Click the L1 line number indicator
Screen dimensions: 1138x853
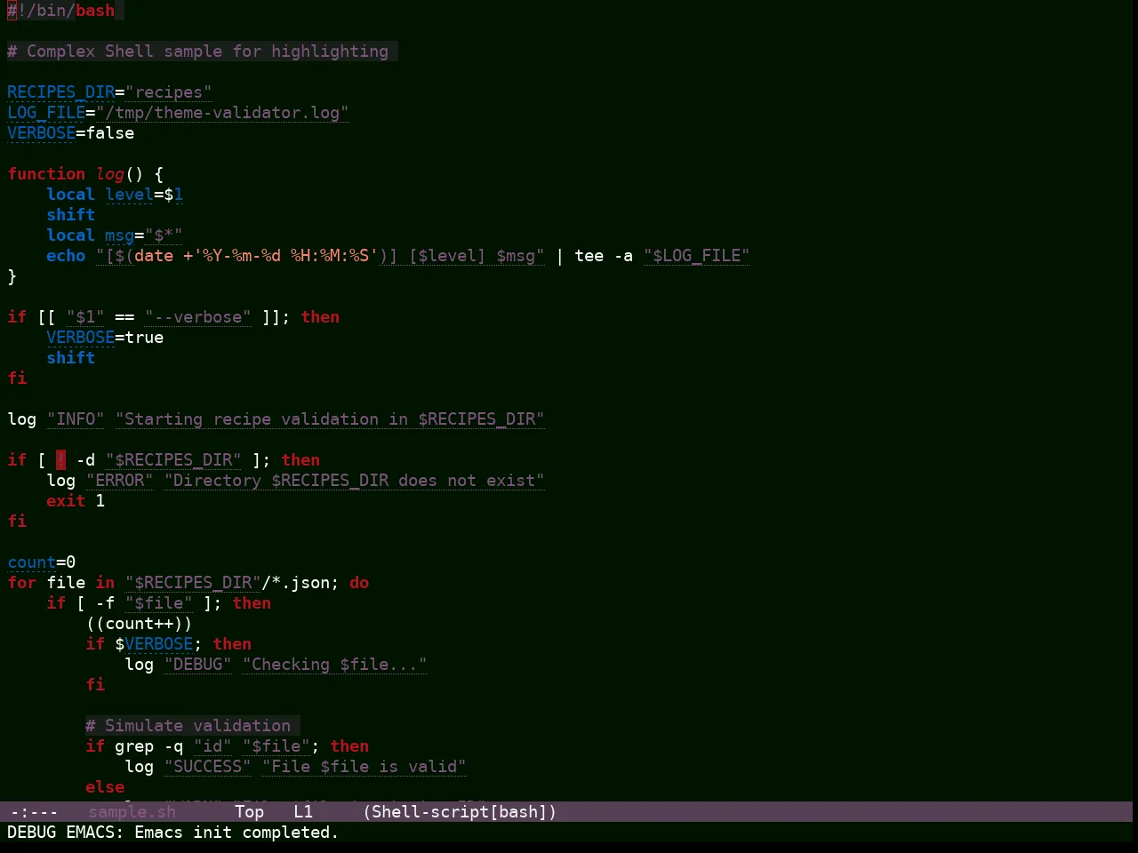(303, 812)
